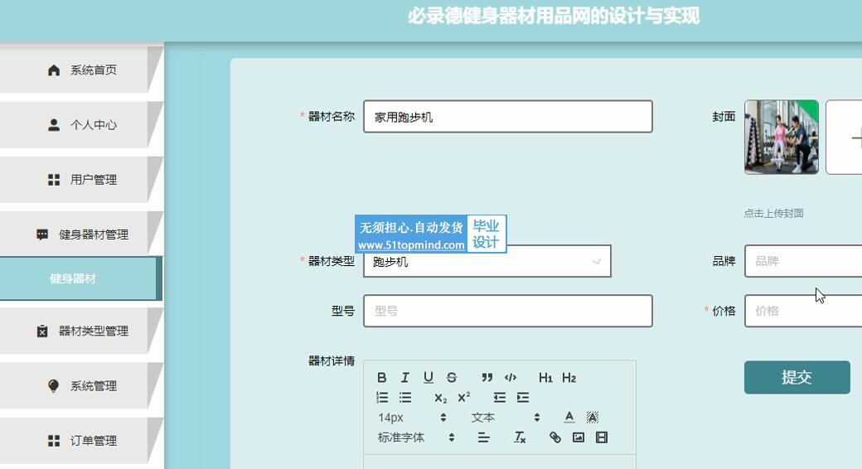Apply strikethrough formatting
Viewport: 862px width, 469px height.
click(x=452, y=378)
